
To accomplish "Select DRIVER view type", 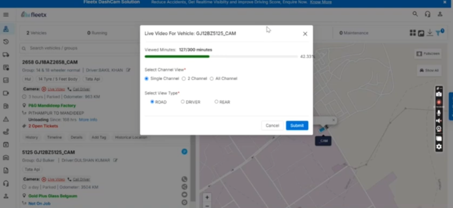I will [x=183, y=102].
